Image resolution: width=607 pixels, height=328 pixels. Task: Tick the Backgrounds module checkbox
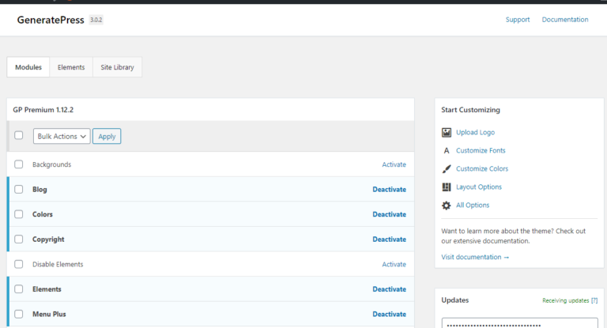19,164
